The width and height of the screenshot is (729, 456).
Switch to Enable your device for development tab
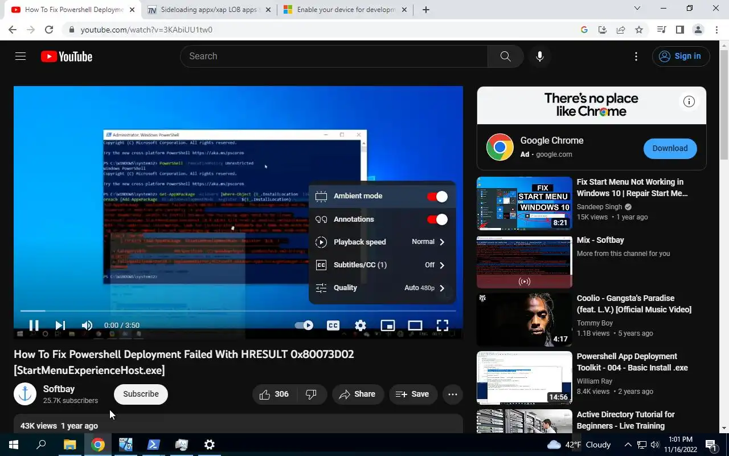pyautogui.click(x=345, y=10)
